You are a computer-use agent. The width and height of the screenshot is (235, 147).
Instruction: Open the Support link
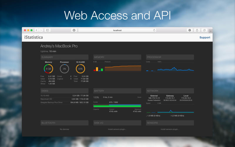click(205, 37)
